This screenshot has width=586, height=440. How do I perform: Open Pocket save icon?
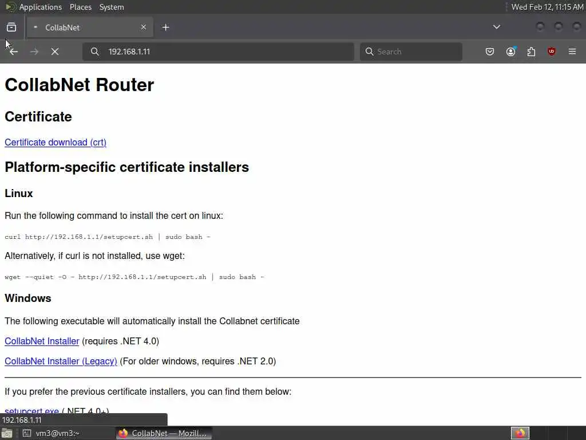pos(490,52)
